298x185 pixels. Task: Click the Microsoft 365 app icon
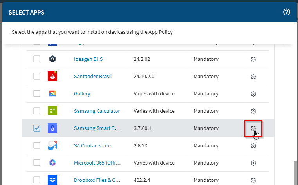point(52,163)
